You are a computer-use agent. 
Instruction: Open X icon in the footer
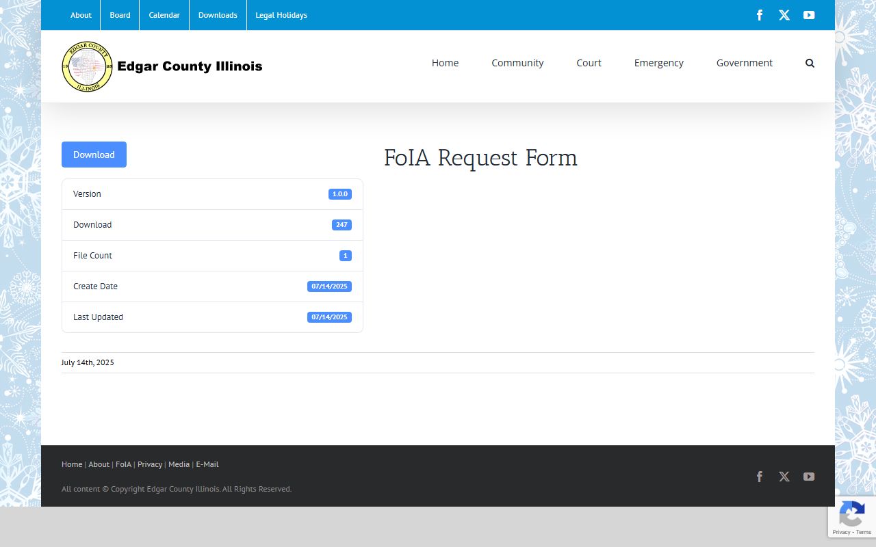point(784,477)
